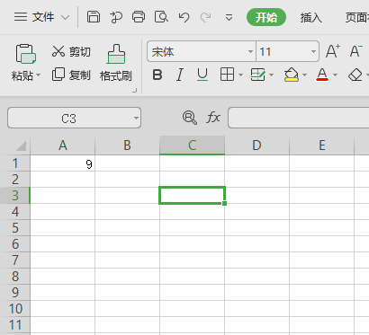Click the Undo arrow
The width and height of the screenshot is (369, 335).
[x=184, y=17]
